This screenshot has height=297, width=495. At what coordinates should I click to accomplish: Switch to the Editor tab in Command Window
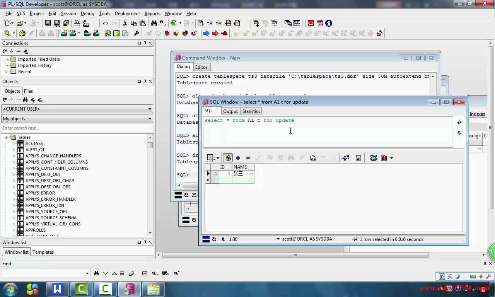(x=201, y=67)
